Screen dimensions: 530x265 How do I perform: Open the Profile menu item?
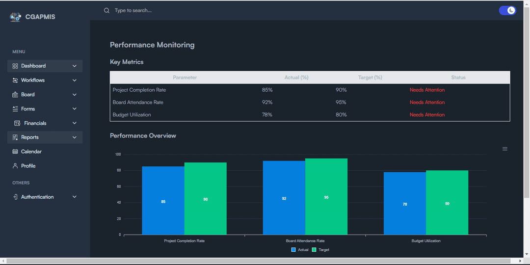28,166
